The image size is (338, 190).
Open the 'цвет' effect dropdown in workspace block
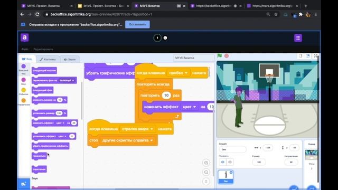tap(189, 107)
